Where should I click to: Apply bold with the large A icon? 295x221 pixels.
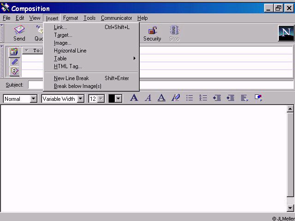[x=134, y=98]
